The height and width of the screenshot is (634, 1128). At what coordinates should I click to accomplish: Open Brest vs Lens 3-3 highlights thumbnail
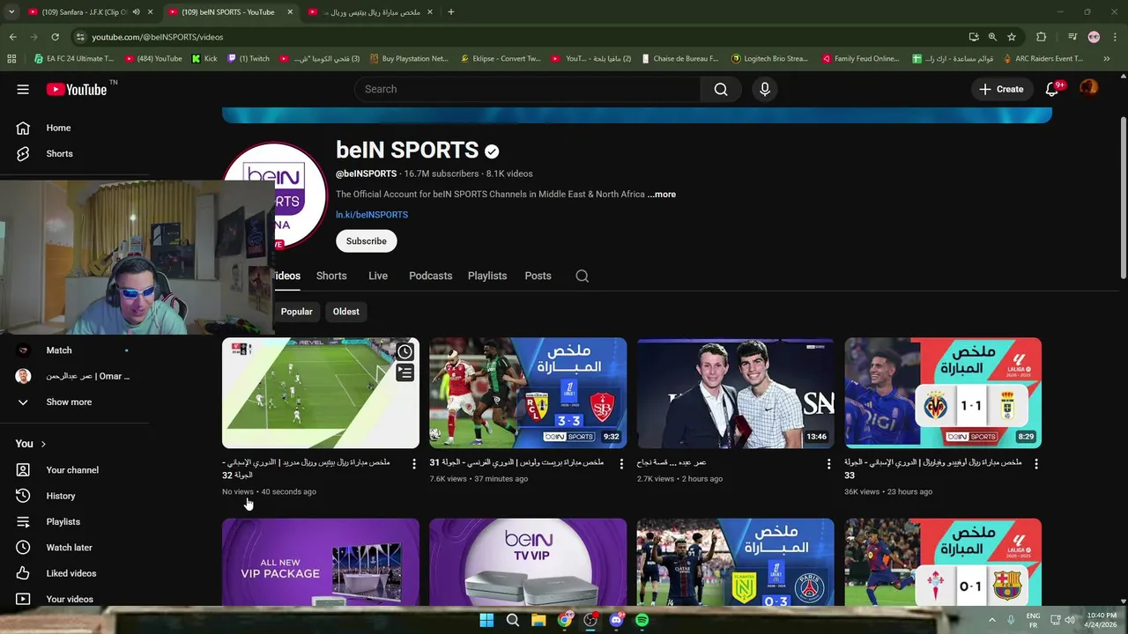(x=528, y=393)
